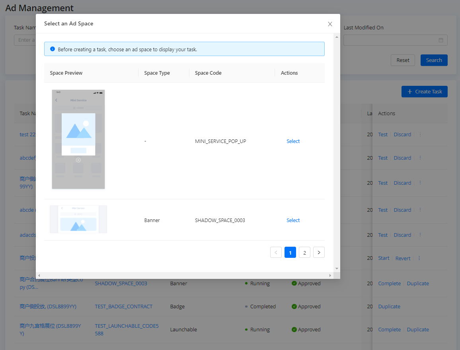Open page 2 of ad spaces
Screen dimensions: 460x350
[x=304, y=253]
